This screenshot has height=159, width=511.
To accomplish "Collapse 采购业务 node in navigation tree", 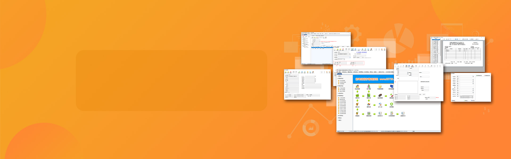I will click(x=337, y=78).
